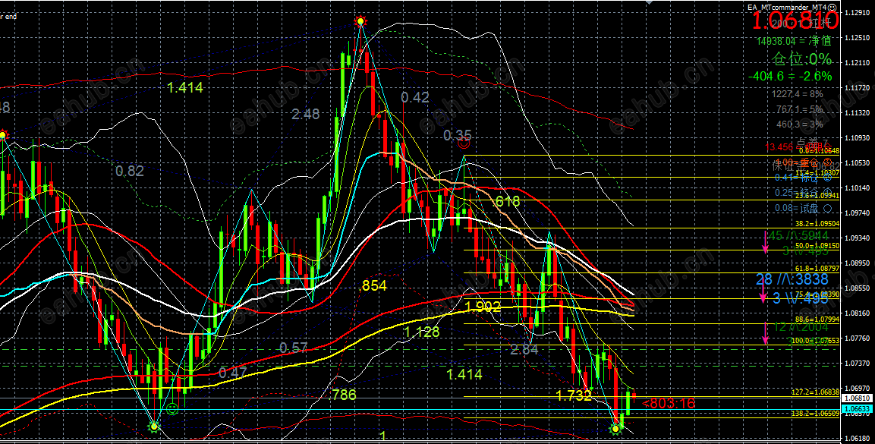
Task: Click the cyan 1.06633 price tag on axis
Action: tap(855, 409)
